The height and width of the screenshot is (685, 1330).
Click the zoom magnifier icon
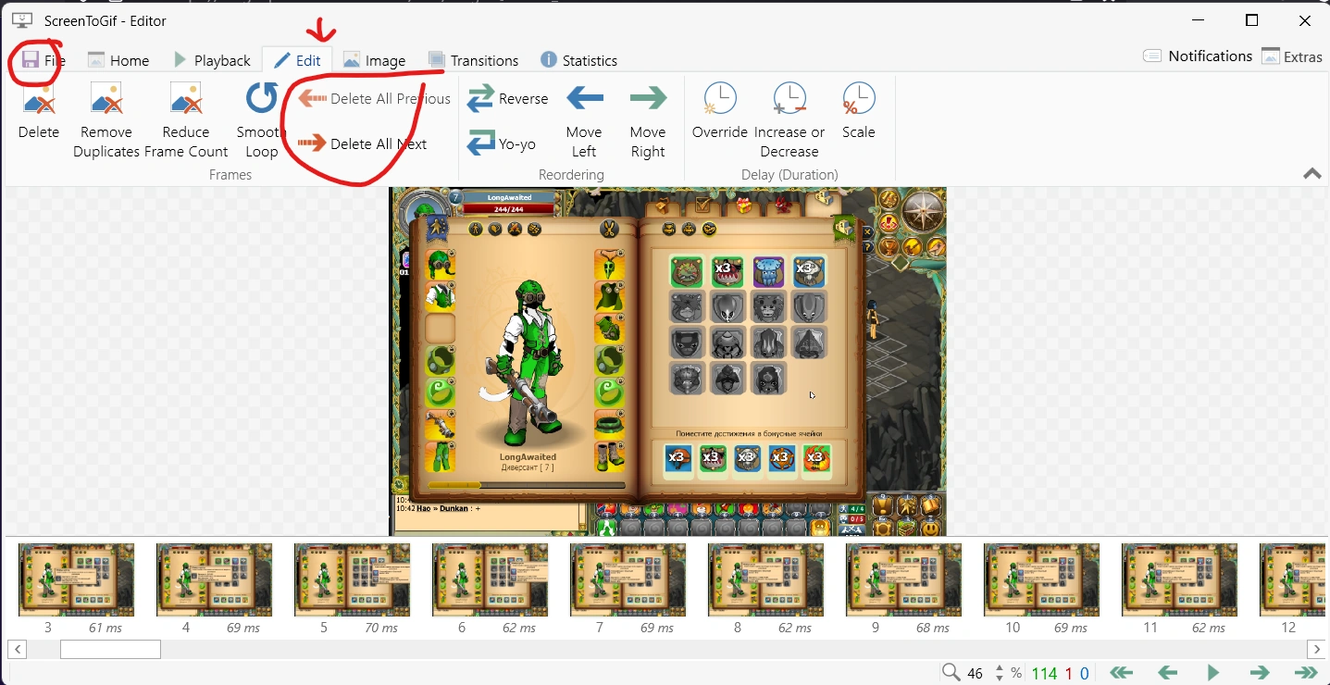point(951,673)
